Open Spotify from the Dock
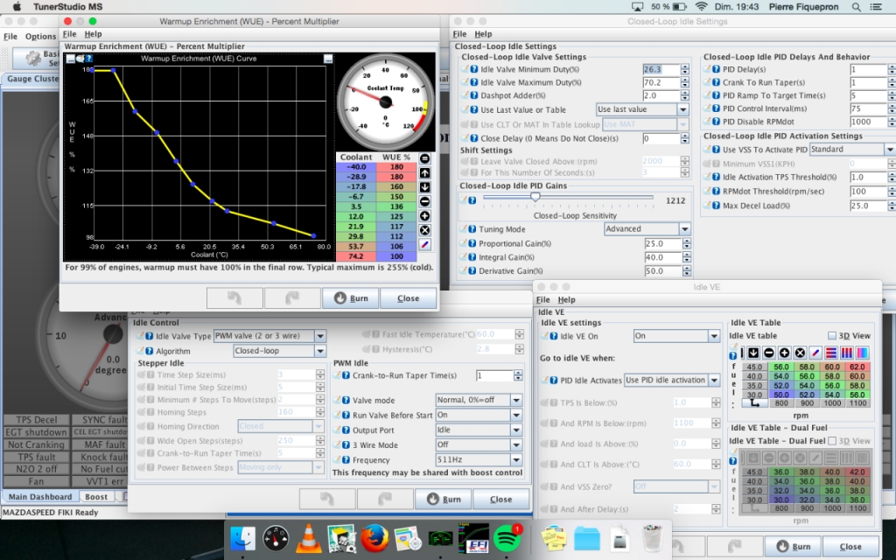This screenshot has width=896, height=560. tap(507, 538)
